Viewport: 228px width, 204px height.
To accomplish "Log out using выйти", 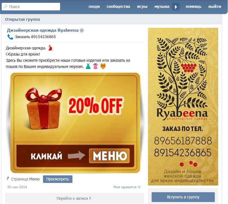I will [215, 6].
